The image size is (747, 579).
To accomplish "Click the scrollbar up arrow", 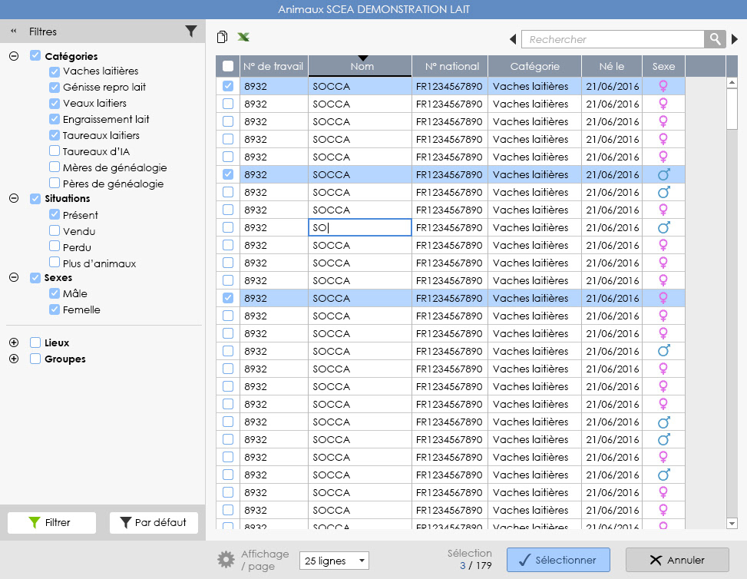I will click(x=732, y=83).
